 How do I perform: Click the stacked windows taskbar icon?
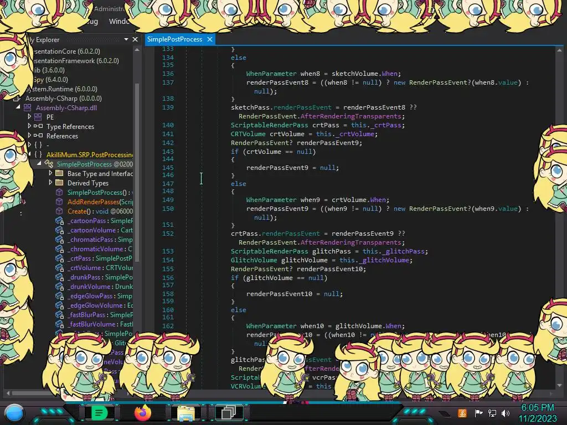point(229,413)
